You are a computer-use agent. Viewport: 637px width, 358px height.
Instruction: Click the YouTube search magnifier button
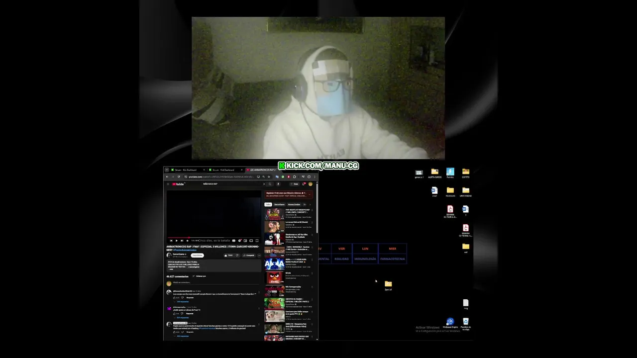click(270, 184)
